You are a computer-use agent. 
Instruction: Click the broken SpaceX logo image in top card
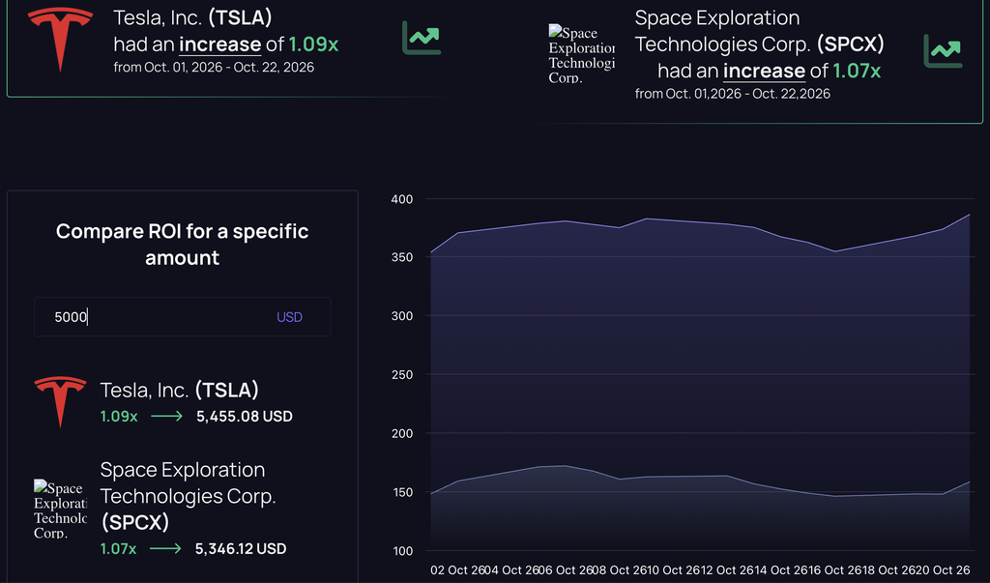581,54
